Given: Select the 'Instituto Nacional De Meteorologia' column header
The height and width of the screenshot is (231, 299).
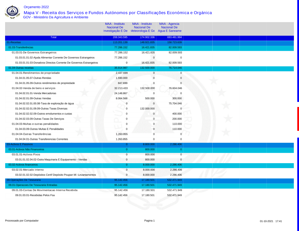Looking at the screenshot, I should tap(142, 27).
